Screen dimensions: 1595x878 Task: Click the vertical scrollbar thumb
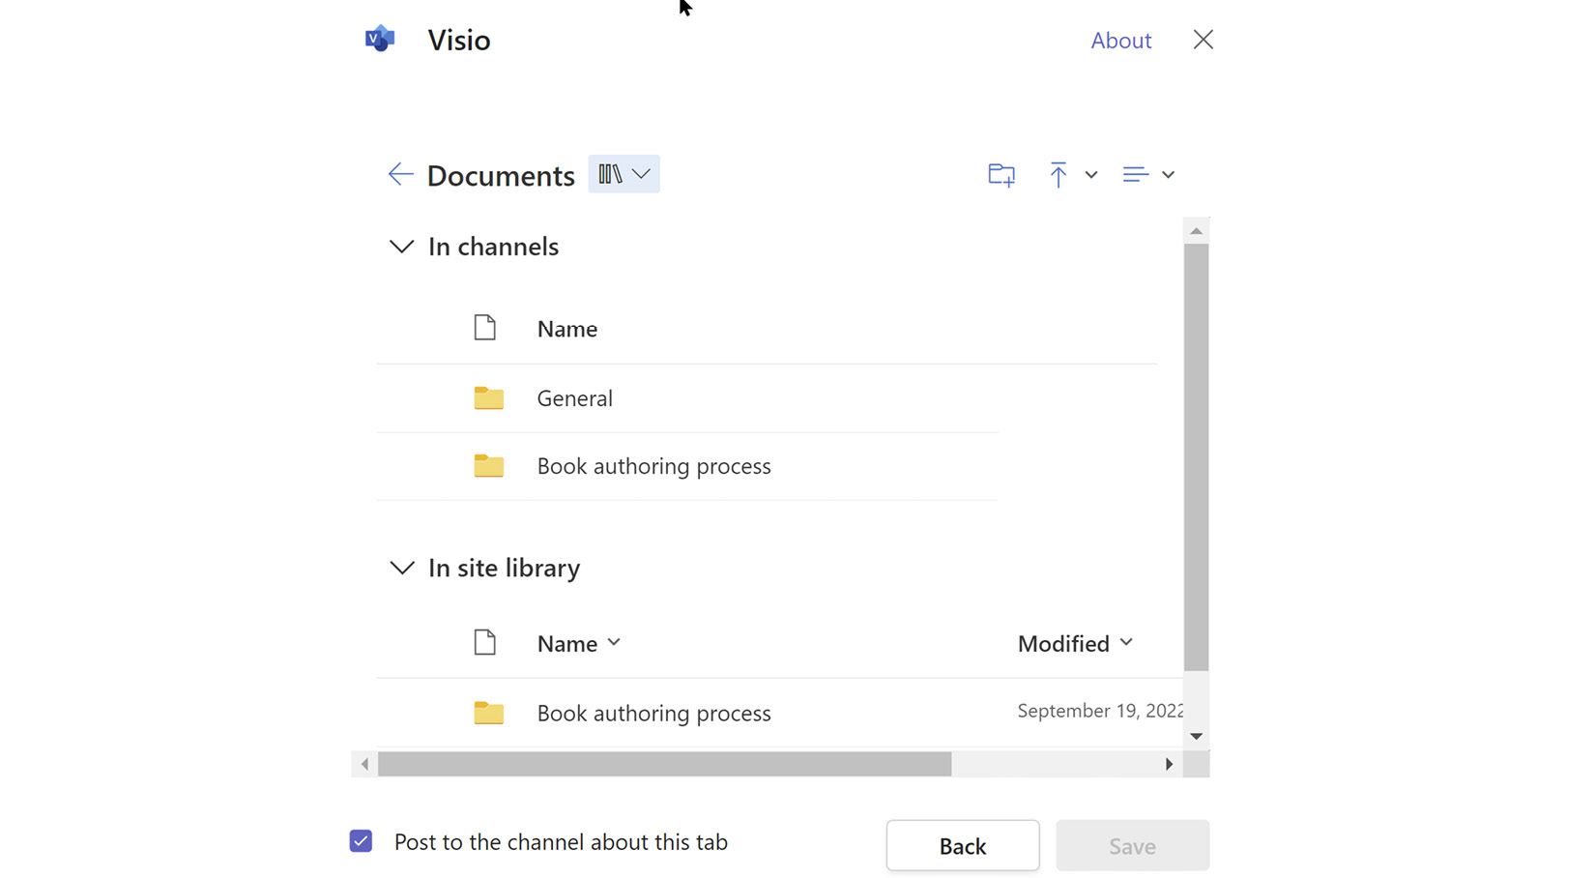[1197, 457]
